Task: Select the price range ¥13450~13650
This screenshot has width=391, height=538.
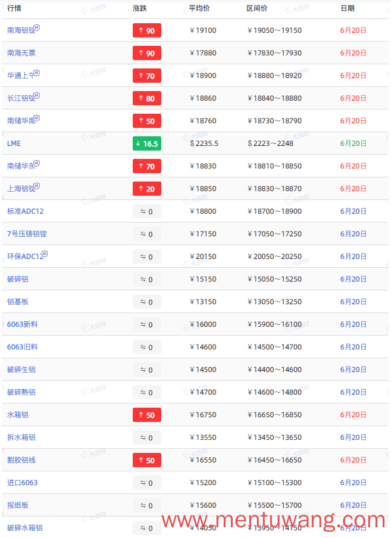Action: point(274,438)
